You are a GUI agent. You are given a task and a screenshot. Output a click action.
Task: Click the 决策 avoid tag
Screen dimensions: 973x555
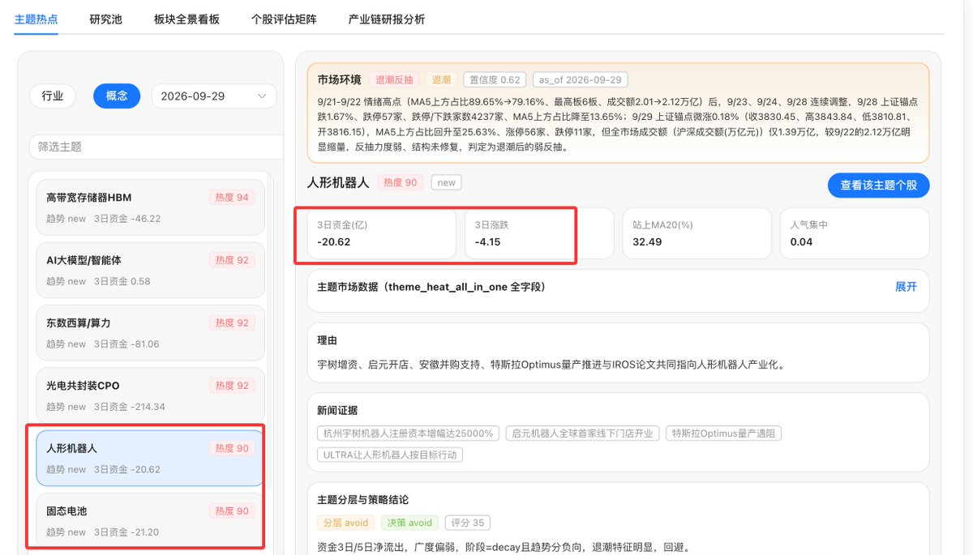pyautogui.click(x=409, y=523)
